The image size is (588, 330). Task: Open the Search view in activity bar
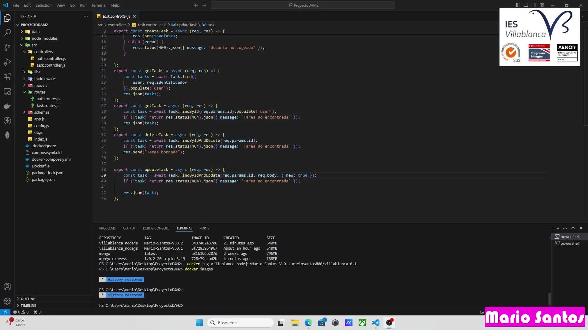pyautogui.click(x=7, y=32)
